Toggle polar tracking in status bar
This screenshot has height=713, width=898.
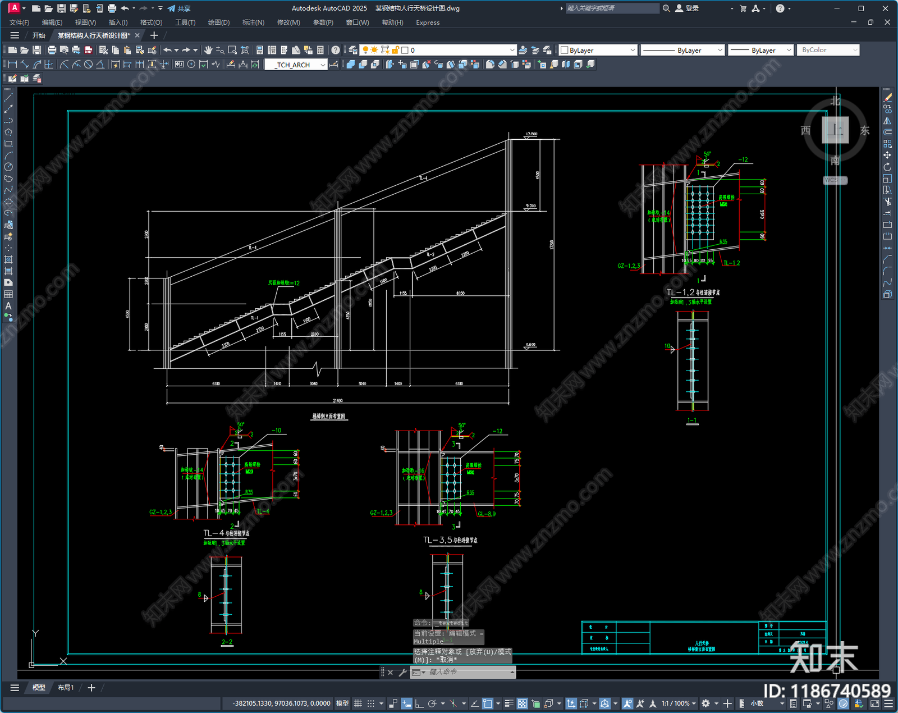(x=432, y=703)
